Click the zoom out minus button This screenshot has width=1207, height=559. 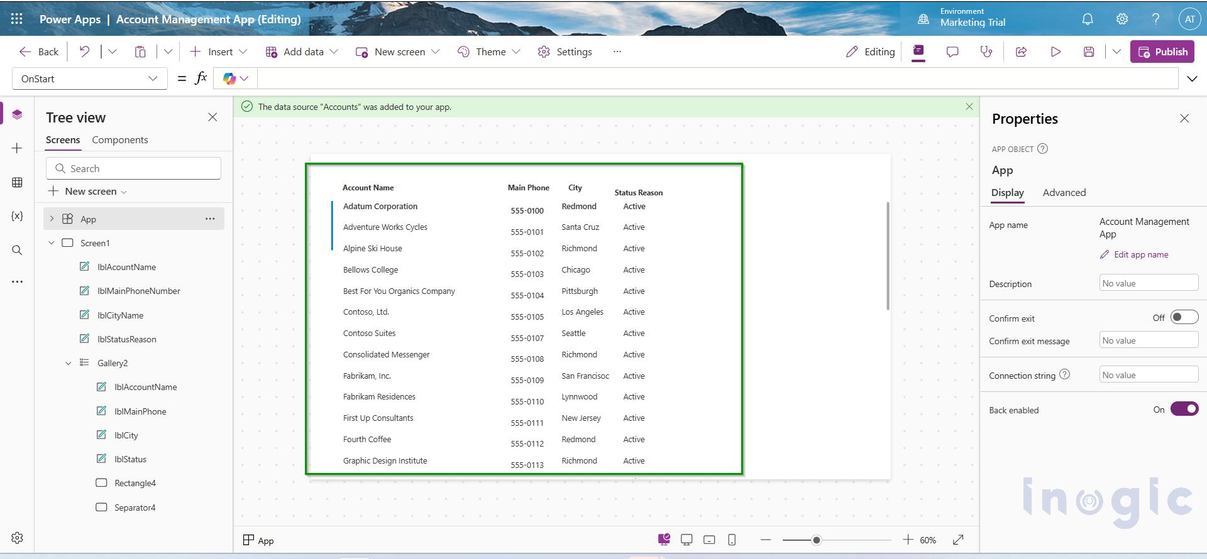(x=765, y=540)
